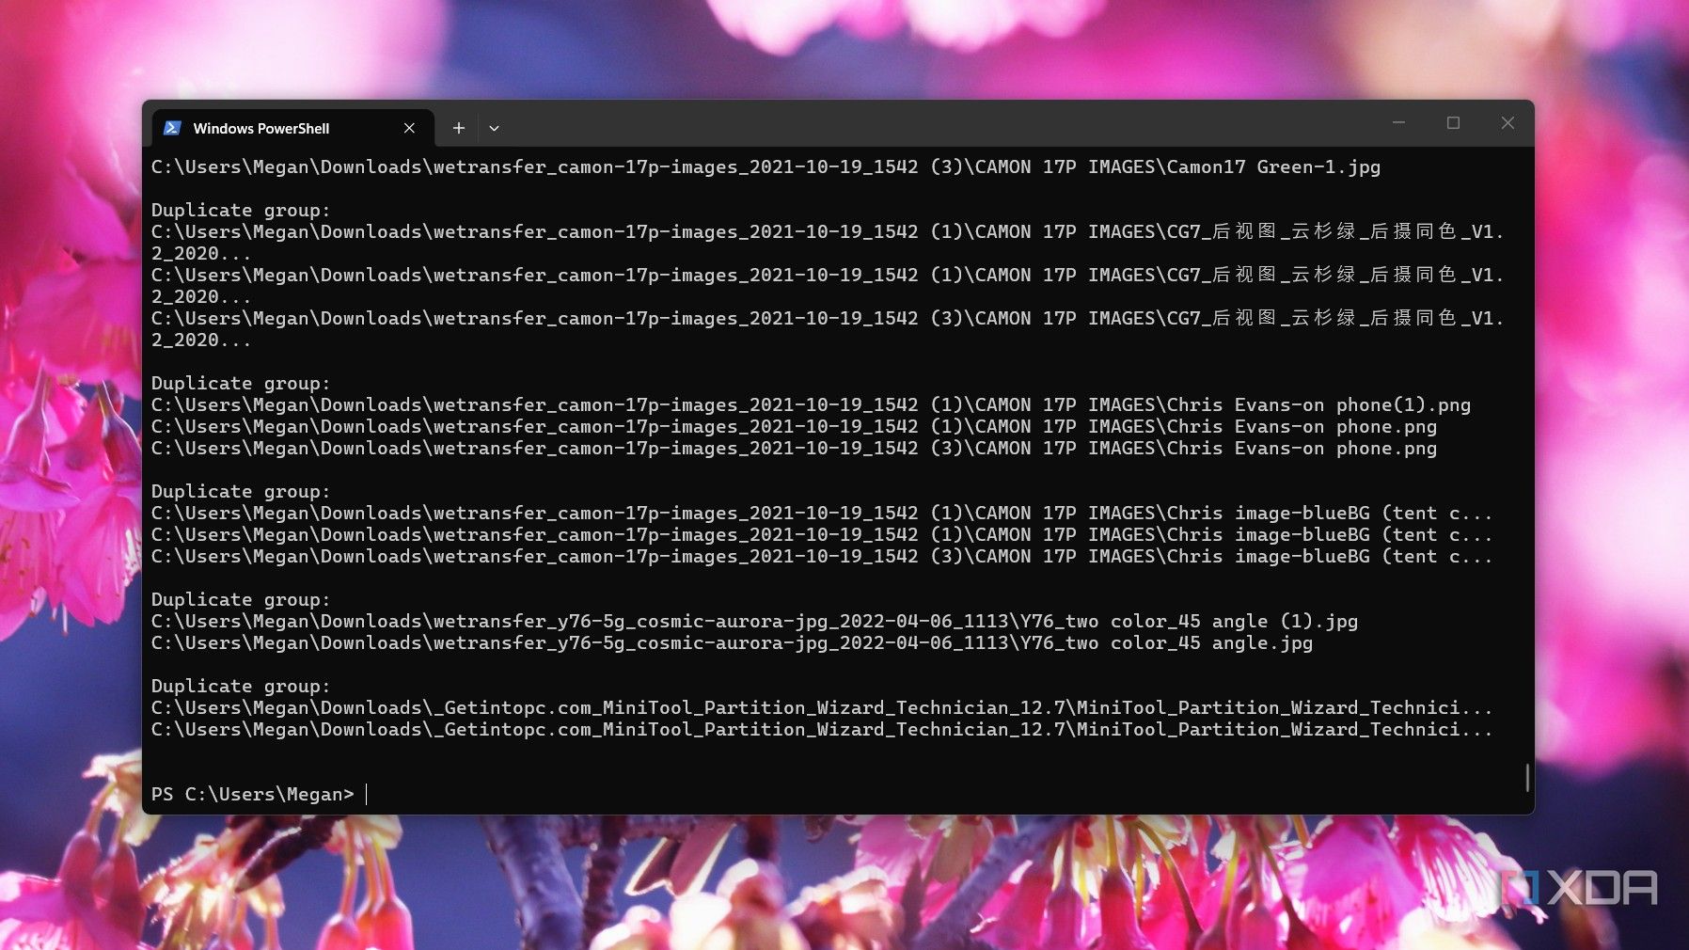Screen dimensions: 1689x950
Task: Minimize the terminal window
Action: coord(1398,122)
